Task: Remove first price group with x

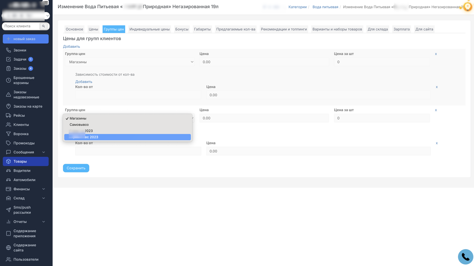Action: point(436,54)
